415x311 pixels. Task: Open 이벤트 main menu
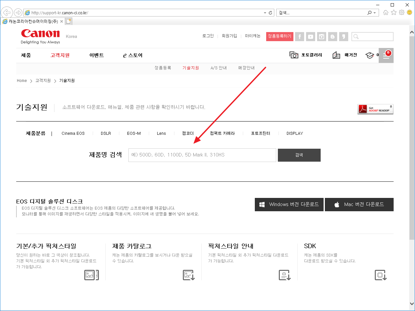pyautogui.click(x=97, y=55)
